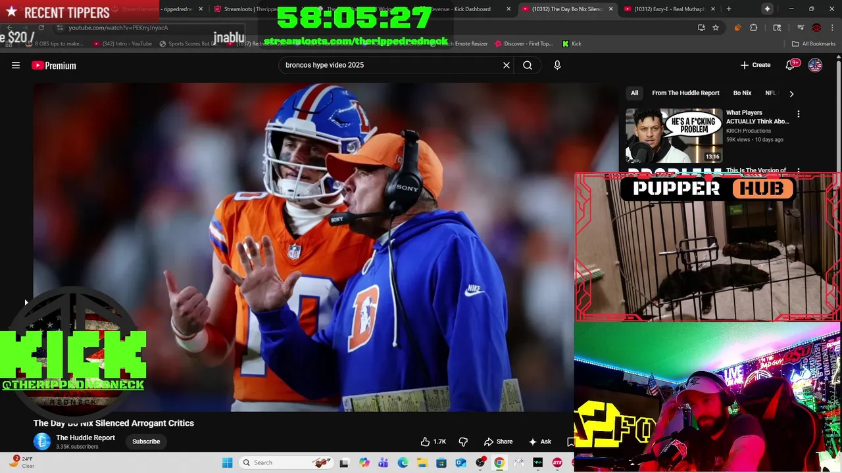Select 'From The Huddle Report' chip
The height and width of the screenshot is (473, 842).
(x=685, y=93)
